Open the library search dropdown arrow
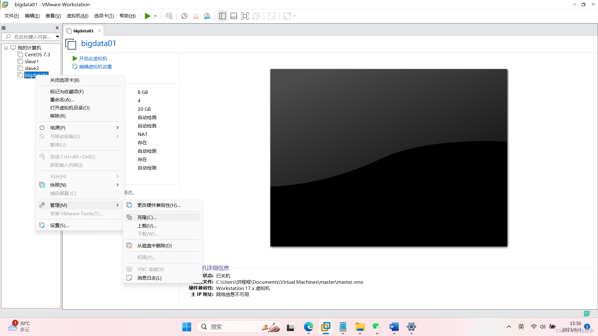This screenshot has width=598, height=336. pyautogui.click(x=57, y=37)
